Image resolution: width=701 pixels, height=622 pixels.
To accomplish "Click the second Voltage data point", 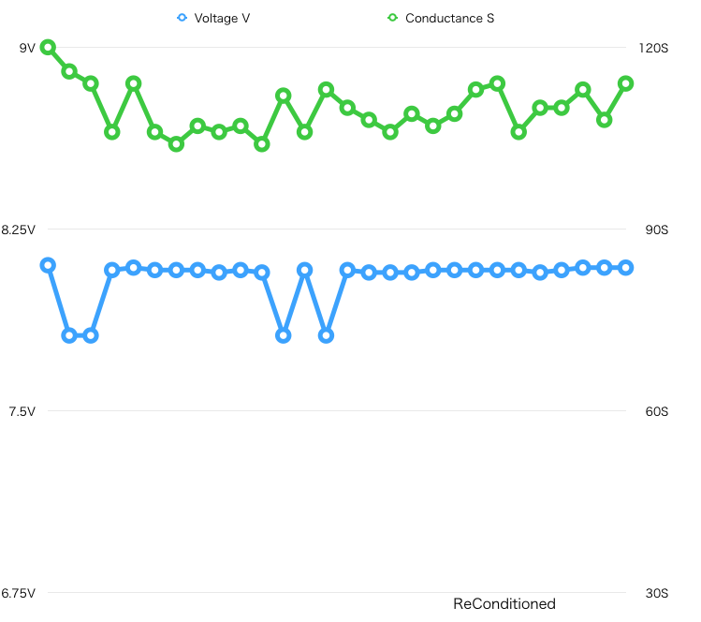I will click(69, 335).
